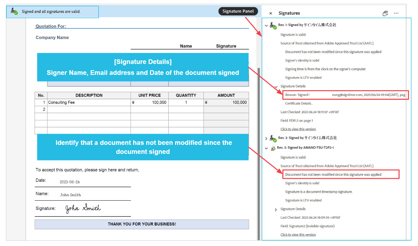418x246 pixels.
Task: Open Certificate Details under Rev. 1
Action: pos(299,103)
